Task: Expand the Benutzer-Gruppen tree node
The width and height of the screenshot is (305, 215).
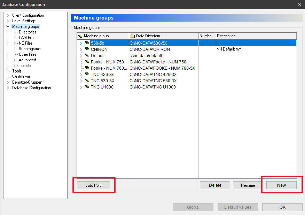Action: (x=8, y=82)
